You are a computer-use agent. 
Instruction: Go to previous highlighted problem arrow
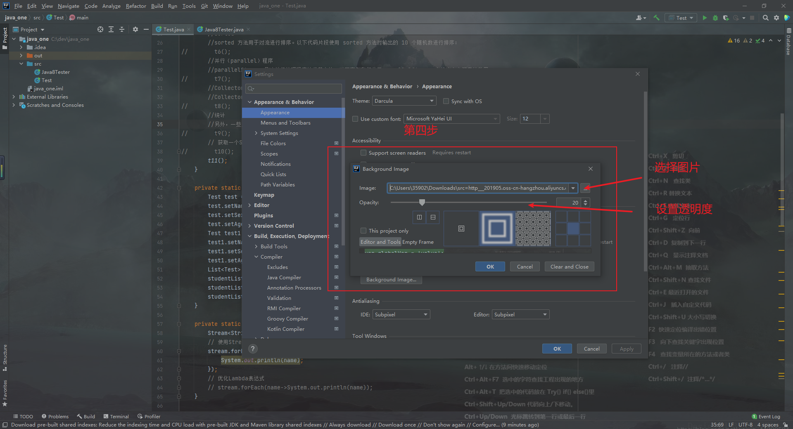coord(771,40)
